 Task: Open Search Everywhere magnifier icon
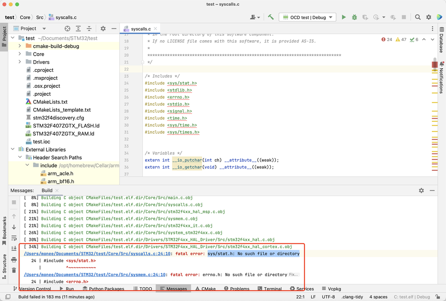click(x=418, y=17)
